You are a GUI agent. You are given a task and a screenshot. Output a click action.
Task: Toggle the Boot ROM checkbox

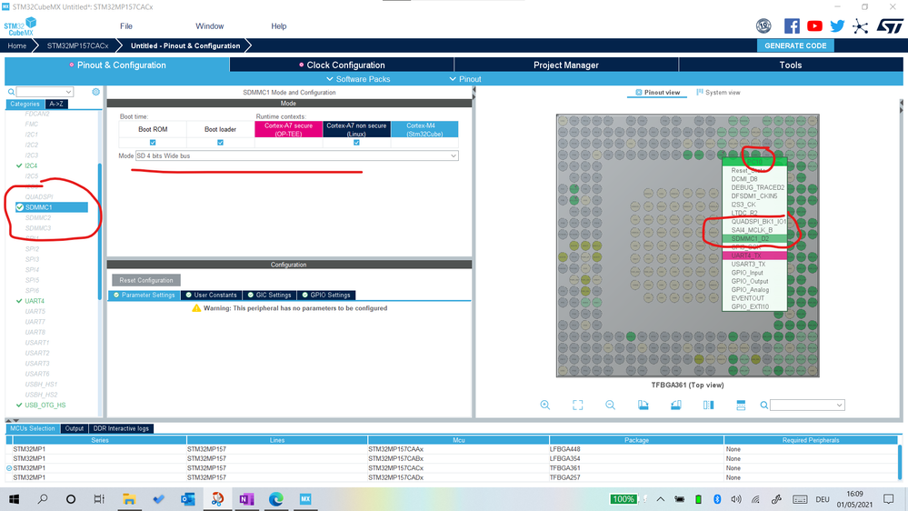coord(153,143)
